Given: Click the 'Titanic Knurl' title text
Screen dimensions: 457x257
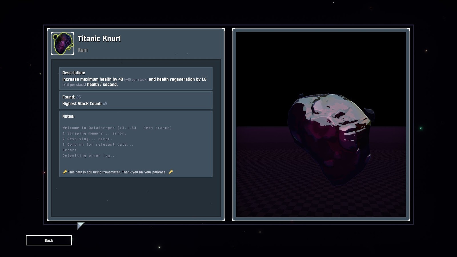Looking at the screenshot, I should pos(99,39).
